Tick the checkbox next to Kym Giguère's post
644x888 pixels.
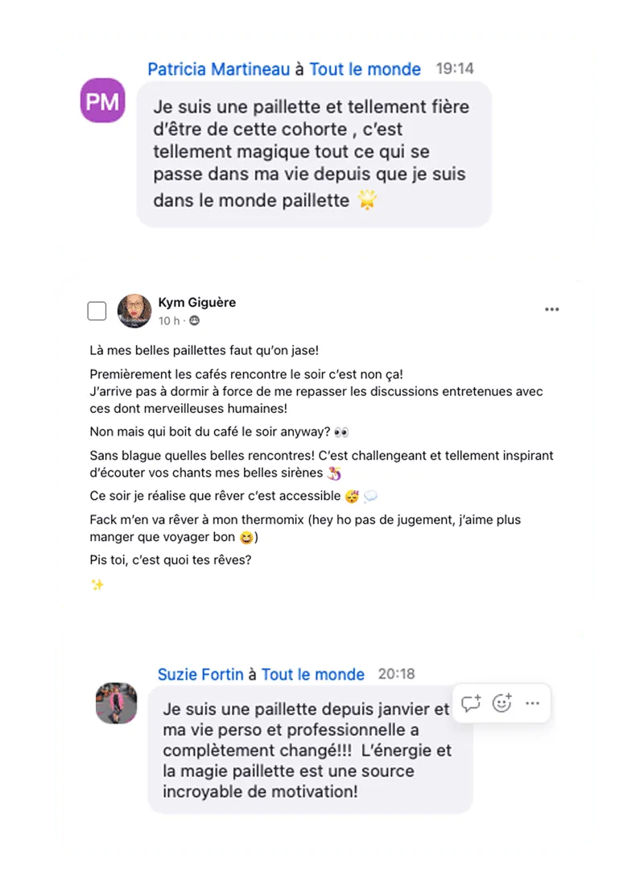click(97, 310)
